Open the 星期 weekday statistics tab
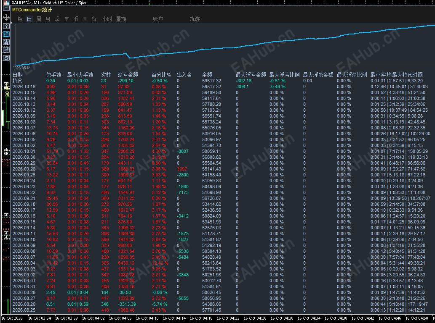 (121, 19)
